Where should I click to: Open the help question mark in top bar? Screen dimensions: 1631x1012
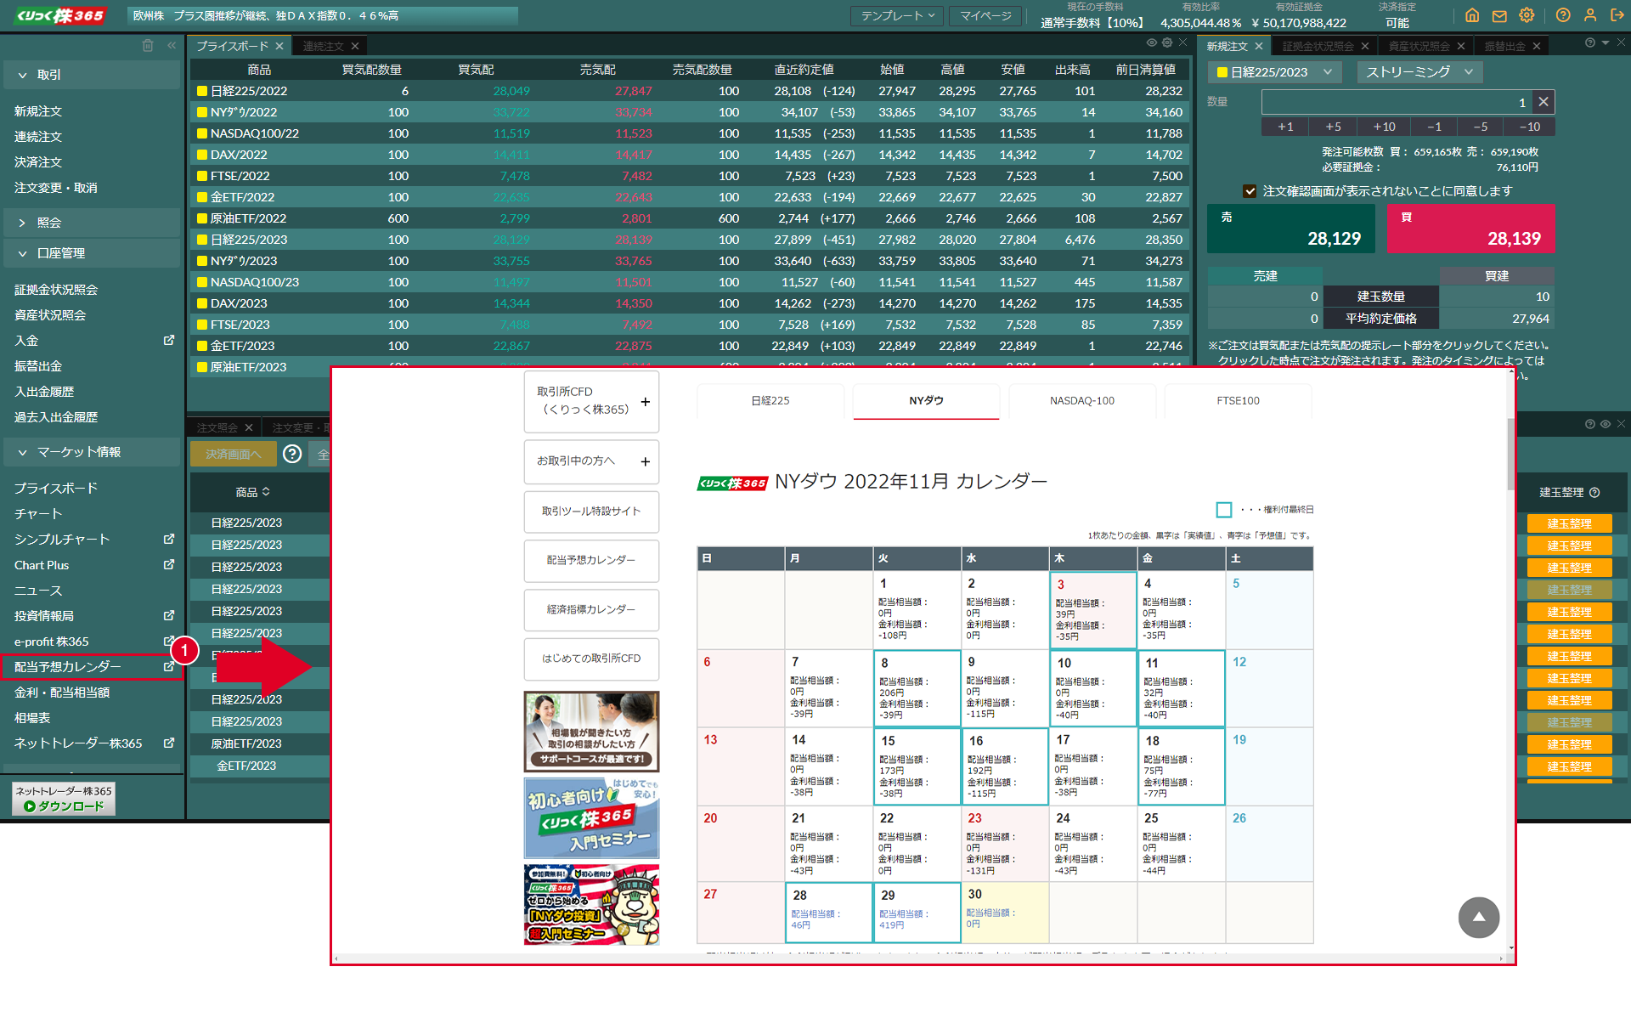point(1563,15)
